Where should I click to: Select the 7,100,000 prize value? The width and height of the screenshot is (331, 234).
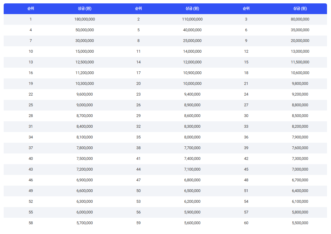pyautogui.click(x=192, y=169)
